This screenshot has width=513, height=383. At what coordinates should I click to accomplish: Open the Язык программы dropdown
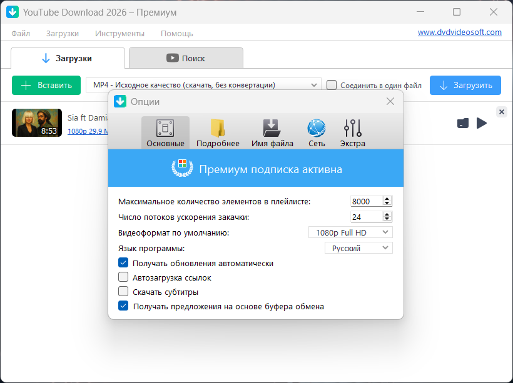pyautogui.click(x=358, y=248)
